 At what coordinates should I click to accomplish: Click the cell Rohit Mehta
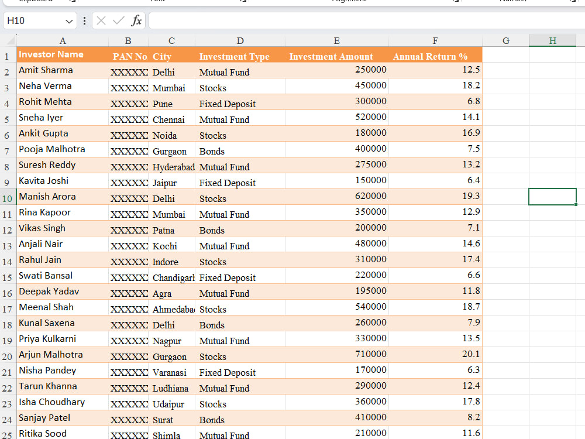click(x=63, y=102)
